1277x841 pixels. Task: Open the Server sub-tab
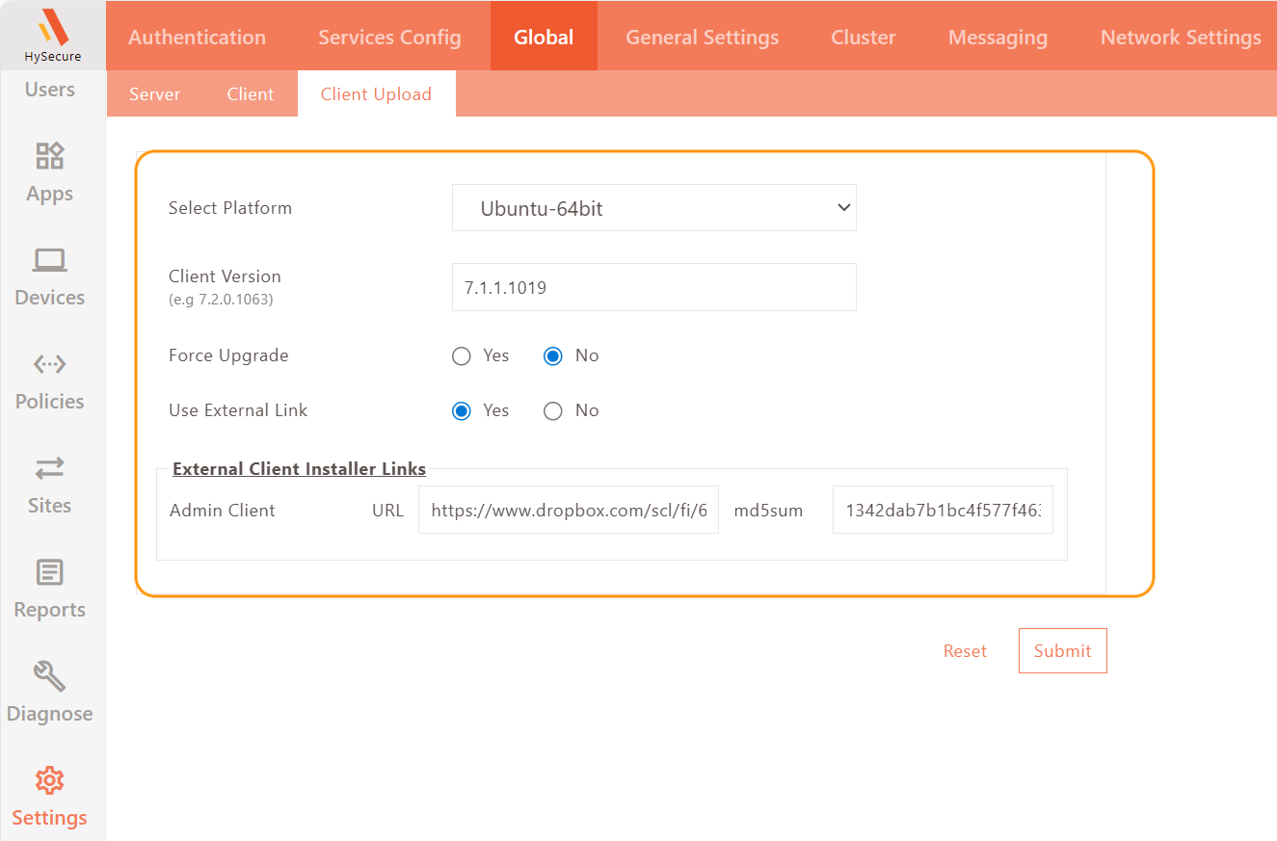(154, 94)
